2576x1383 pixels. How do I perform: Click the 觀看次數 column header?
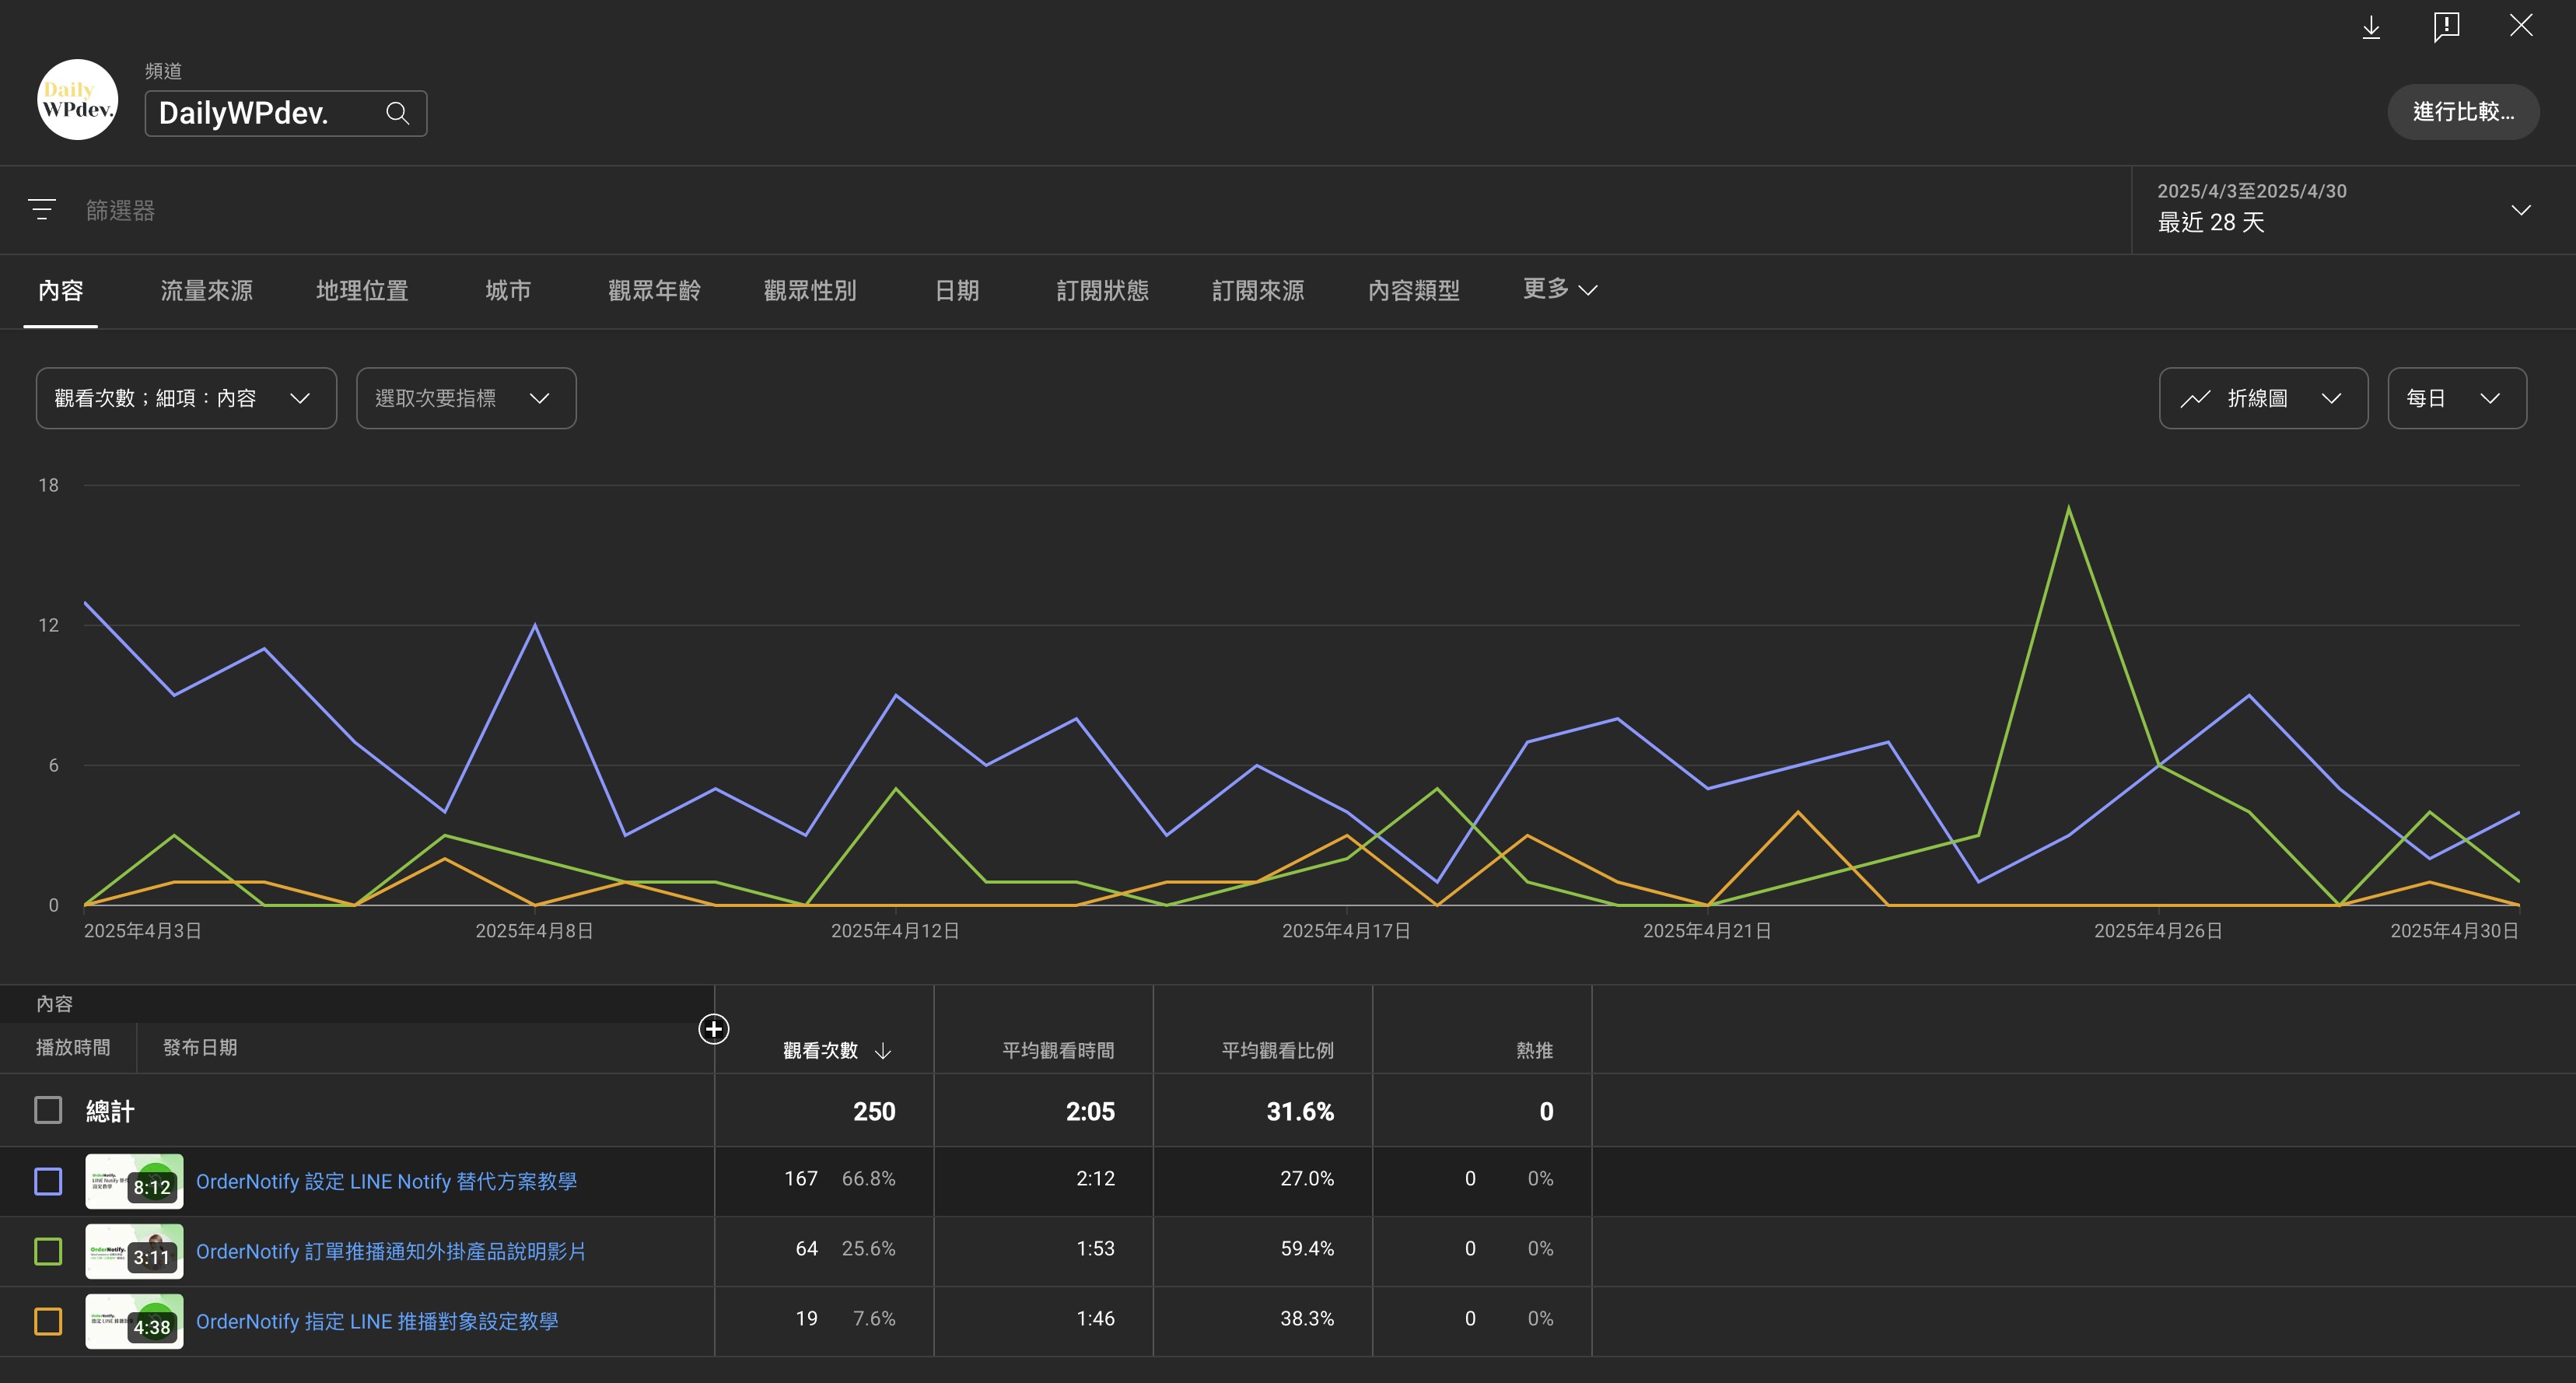pyautogui.click(x=820, y=1051)
